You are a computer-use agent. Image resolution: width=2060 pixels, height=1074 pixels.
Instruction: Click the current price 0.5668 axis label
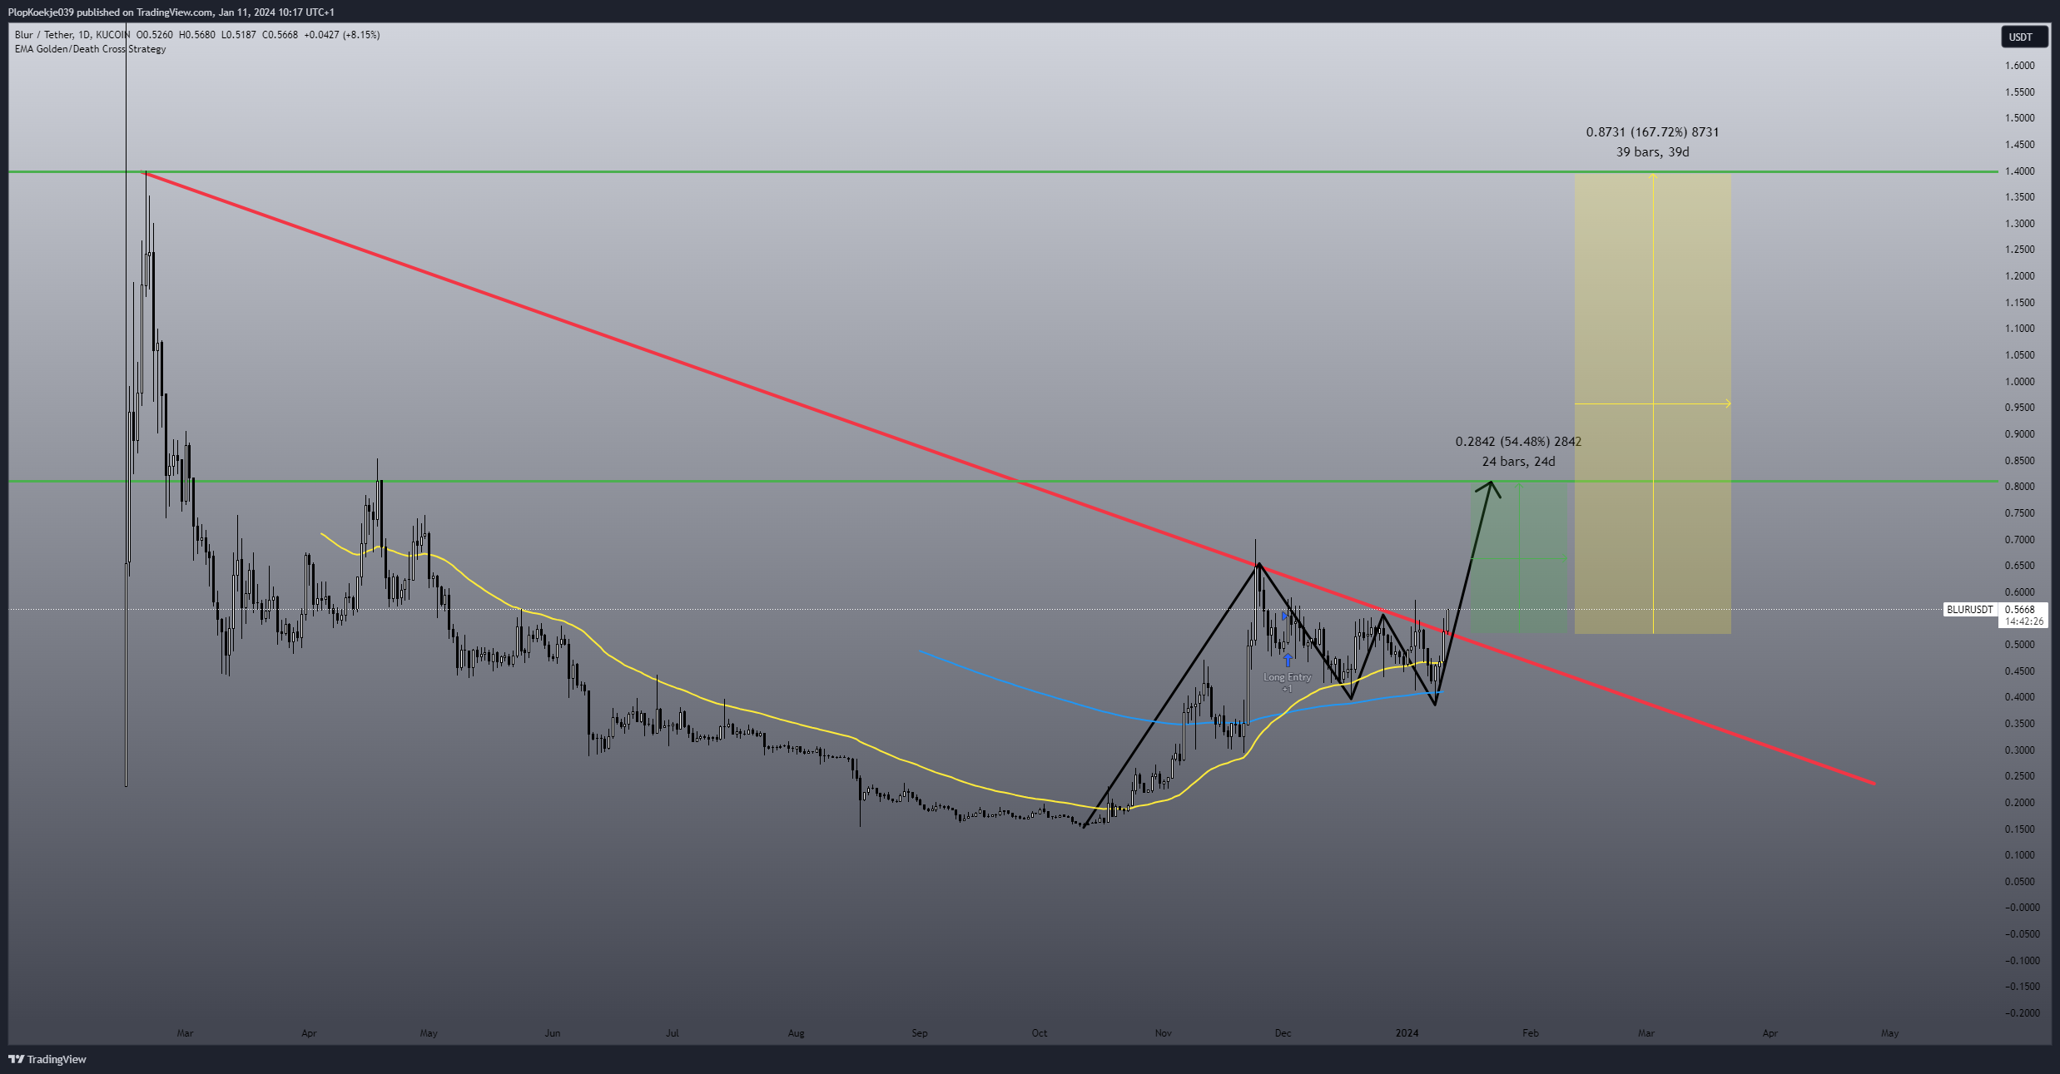(x=2020, y=610)
